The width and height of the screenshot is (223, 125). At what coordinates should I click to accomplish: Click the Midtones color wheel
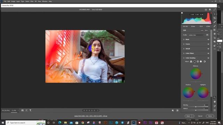196,74
